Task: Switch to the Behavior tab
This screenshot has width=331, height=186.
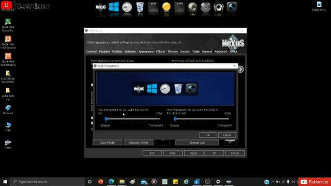Action: click(130, 52)
